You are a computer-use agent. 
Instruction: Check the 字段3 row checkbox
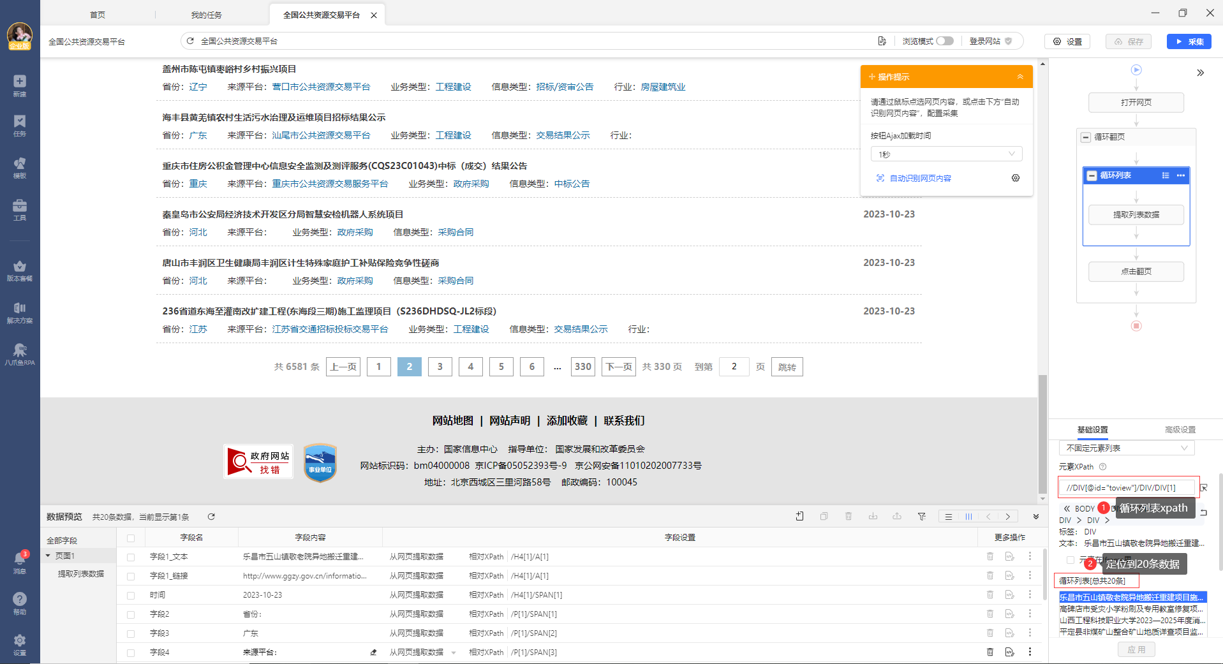point(131,633)
